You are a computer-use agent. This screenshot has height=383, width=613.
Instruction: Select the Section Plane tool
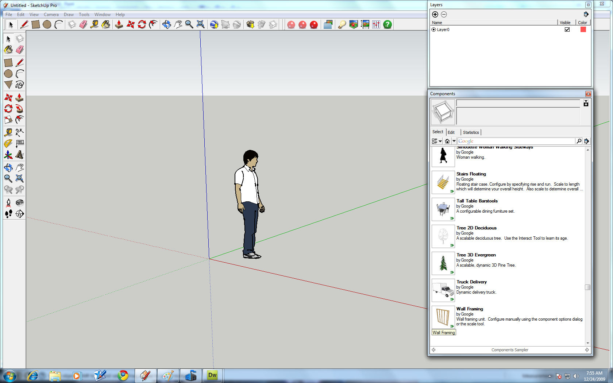coord(20,214)
